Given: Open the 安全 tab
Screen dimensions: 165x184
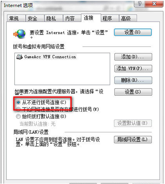Looking at the screenshot, I should (x=35, y=18).
